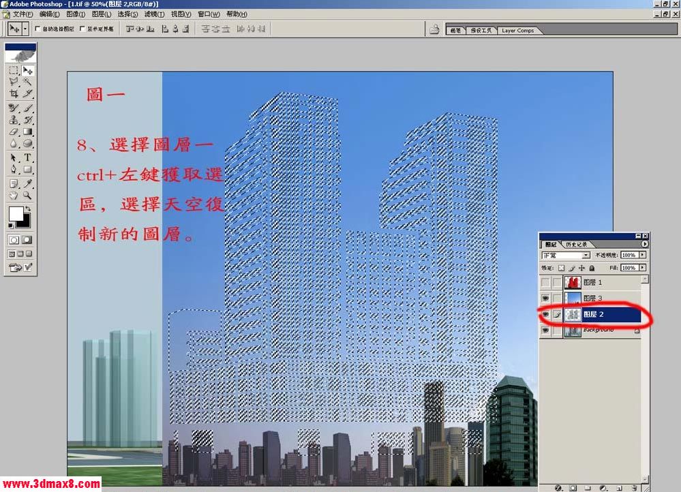Image resolution: width=681 pixels, height=492 pixels.
Task: Select the Clone Stamp tool
Action: pos(14,119)
